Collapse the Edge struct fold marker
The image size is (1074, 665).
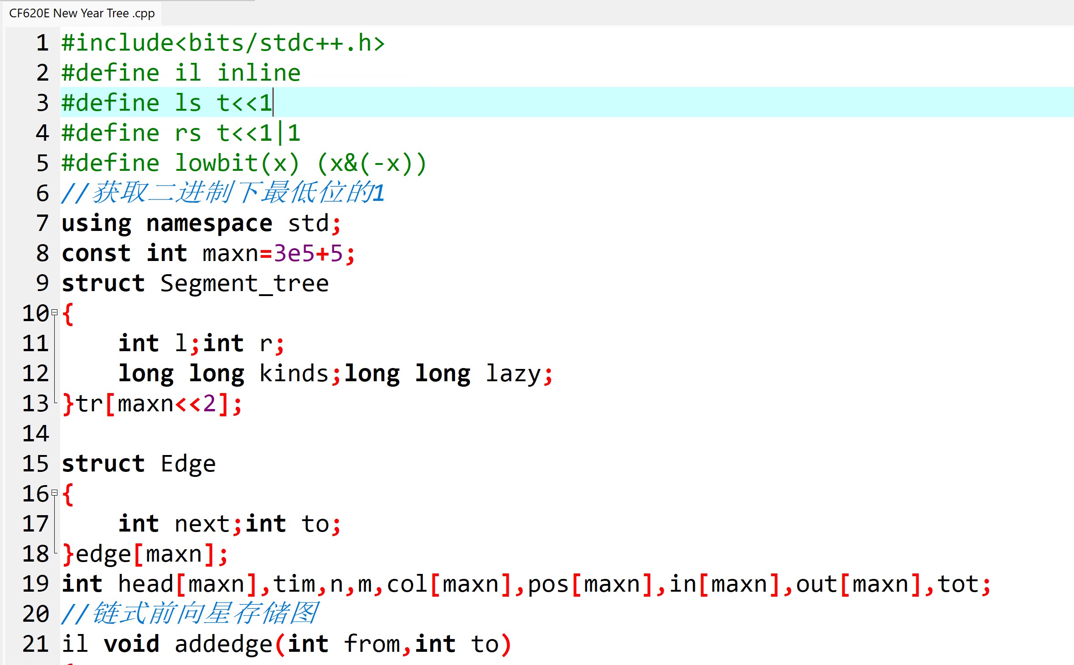pos(55,493)
